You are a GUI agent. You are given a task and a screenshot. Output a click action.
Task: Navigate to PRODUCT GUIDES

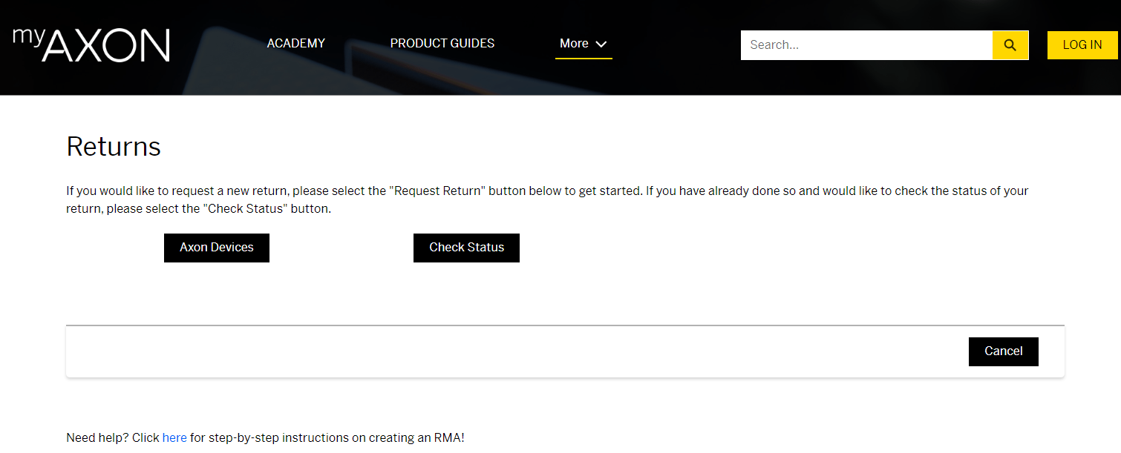[x=442, y=43]
